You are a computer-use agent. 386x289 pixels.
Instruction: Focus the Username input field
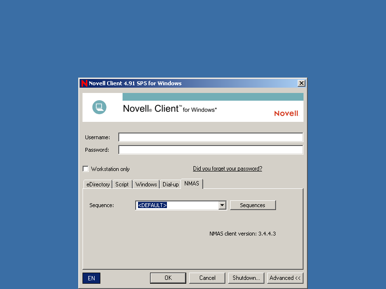[211, 137]
